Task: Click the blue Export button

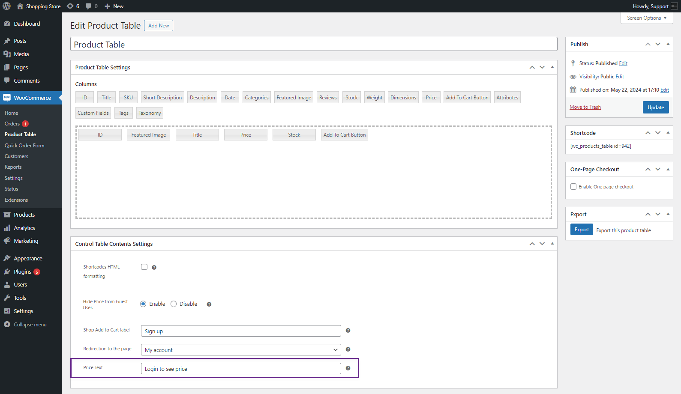Action: 582,230
